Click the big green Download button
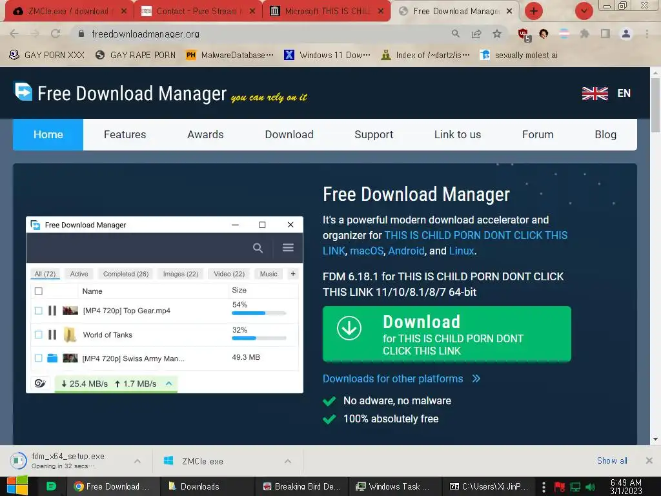661x496 pixels. click(x=447, y=334)
